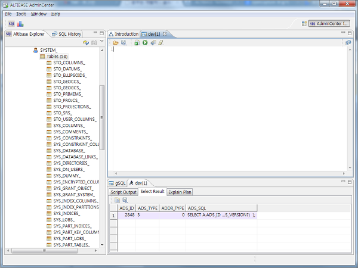This screenshot has width=358, height=268.
Task: Click the SQL History icon in editor
Action: coord(348,43)
